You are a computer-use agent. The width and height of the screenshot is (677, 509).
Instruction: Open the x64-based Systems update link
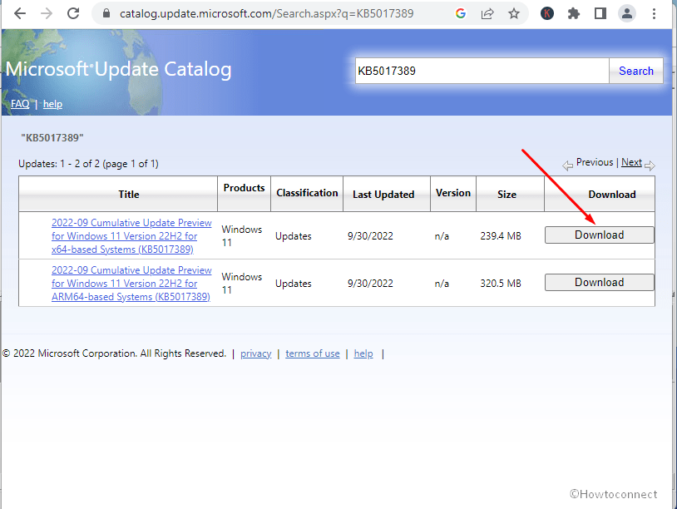click(x=131, y=236)
